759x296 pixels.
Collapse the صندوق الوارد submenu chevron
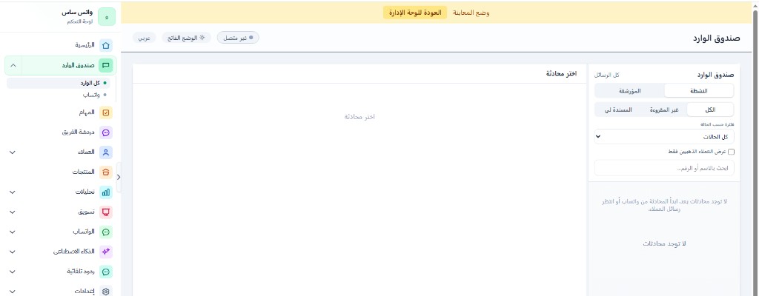(13, 65)
